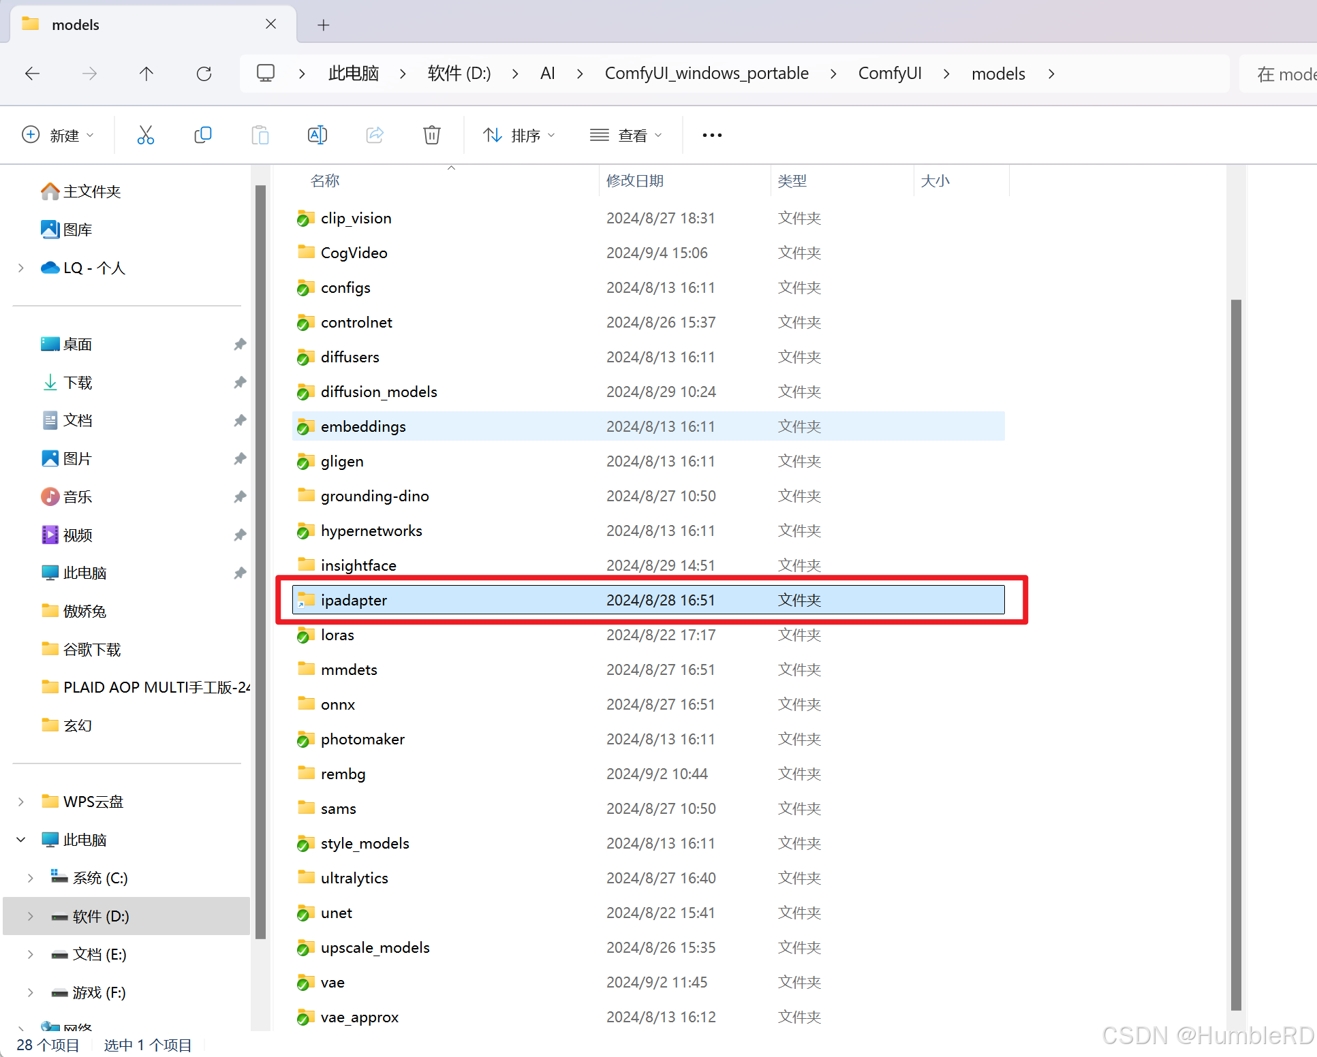Click the Refresh button

pos(204,74)
